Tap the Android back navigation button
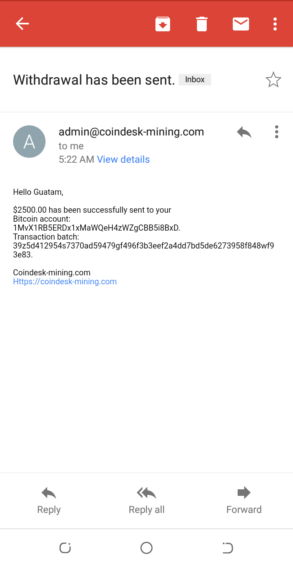The image size is (293, 567). [x=227, y=548]
